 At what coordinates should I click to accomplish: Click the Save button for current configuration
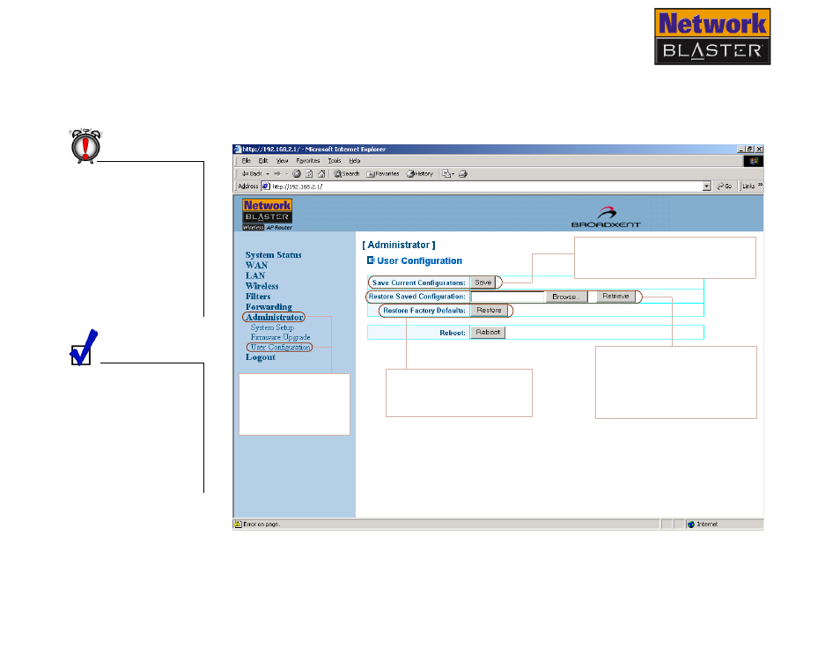(x=483, y=282)
